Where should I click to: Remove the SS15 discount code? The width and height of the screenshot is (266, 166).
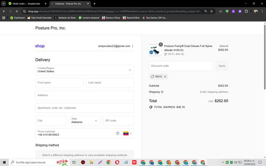(165, 77)
